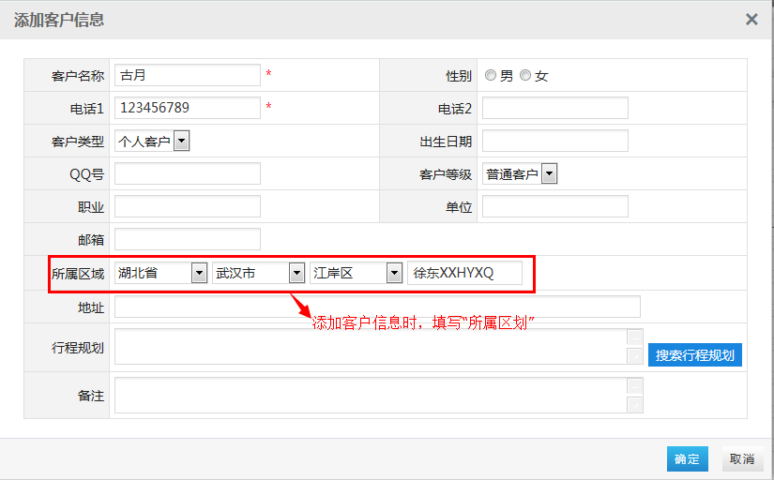
Task: Select the 女 gender radio button
Action: click(525, 75)
